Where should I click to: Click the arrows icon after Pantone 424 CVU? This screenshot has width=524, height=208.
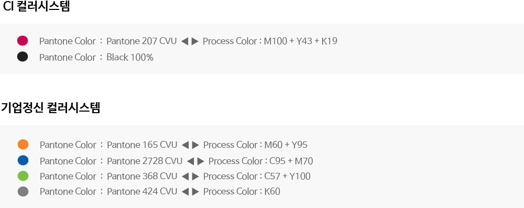coord(191,192)
